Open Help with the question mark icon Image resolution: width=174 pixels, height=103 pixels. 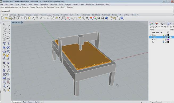122,18
